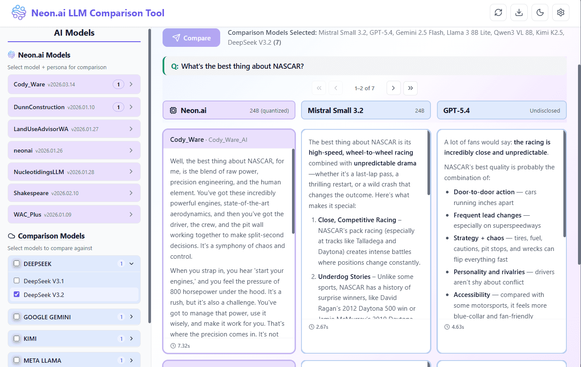Expand the GOOGLE GEMINI group chevron

pyautogui.click(x=132, y=317)
